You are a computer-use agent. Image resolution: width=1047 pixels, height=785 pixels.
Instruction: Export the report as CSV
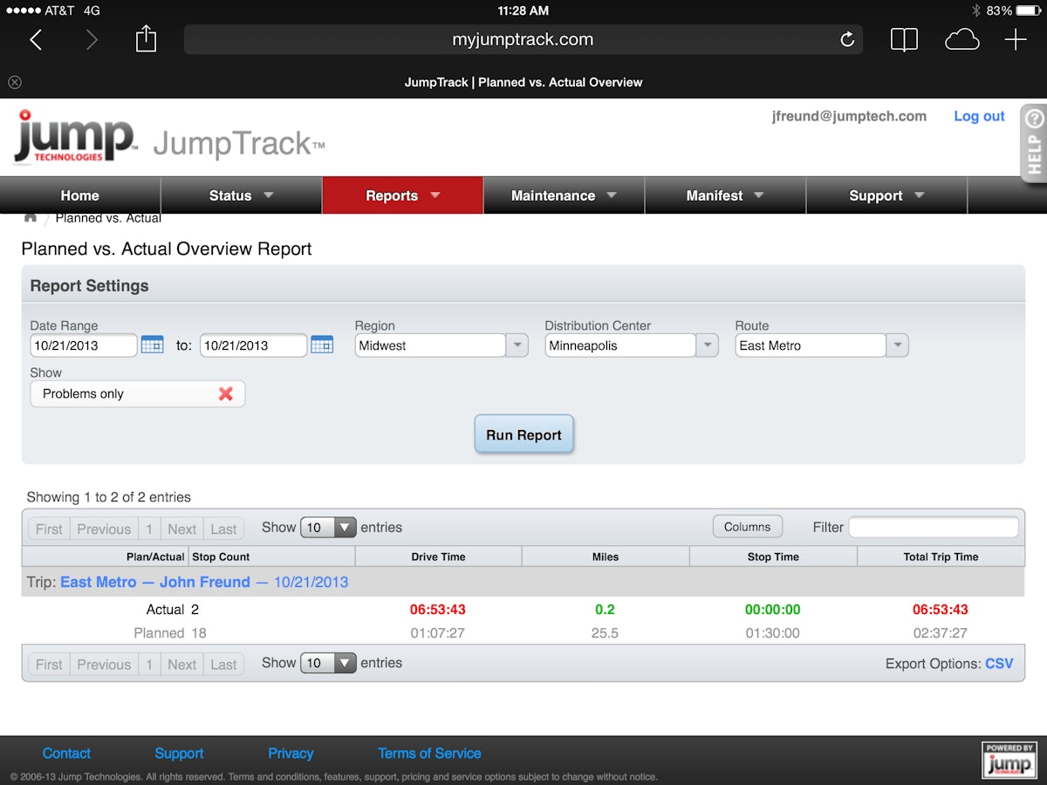(x=998, y=663)
